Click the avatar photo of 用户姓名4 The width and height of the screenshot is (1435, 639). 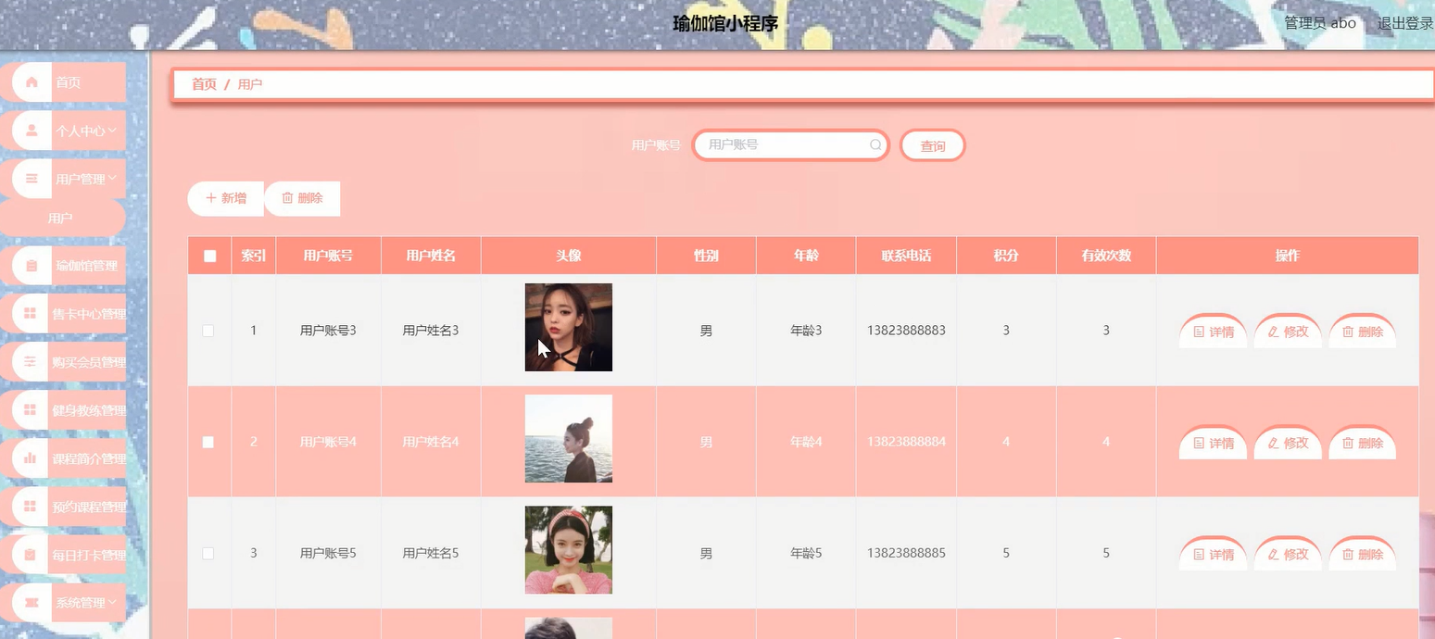point(569,439)
